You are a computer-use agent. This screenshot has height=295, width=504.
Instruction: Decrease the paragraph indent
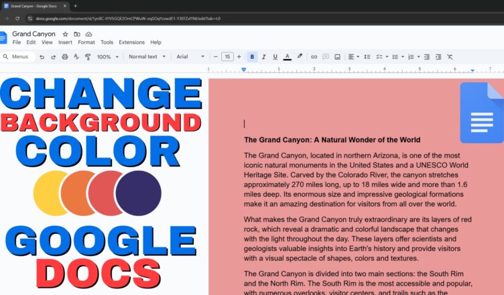click(x=427, y=57)
